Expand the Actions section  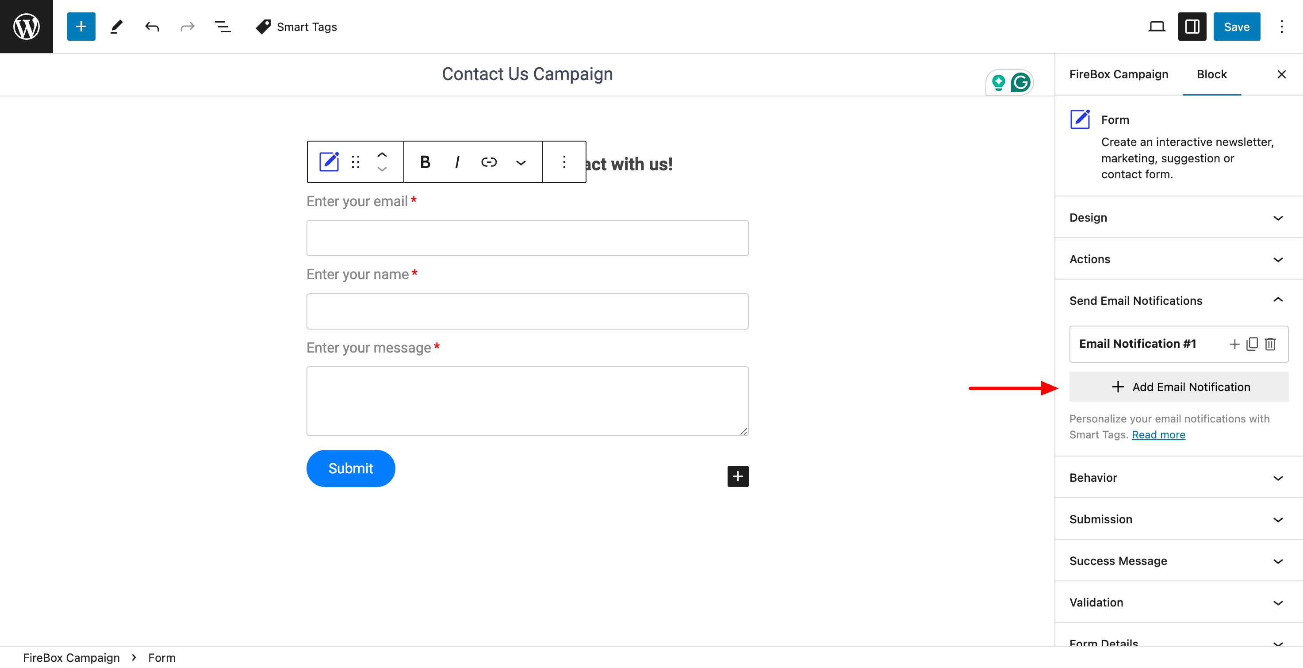(1179, 259)
